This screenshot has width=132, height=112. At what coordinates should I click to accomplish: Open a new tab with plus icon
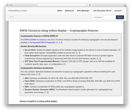[x=125, y=6]
